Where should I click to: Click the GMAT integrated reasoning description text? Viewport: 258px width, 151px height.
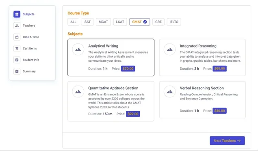[x=210, y=56]
